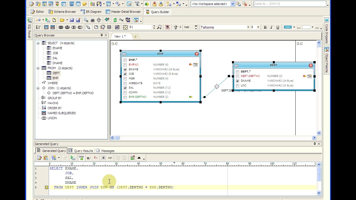Open the Tahoma font dropdown
The width and height of the screenshot is (356, 200).
pyautogui.click(x=248, y=27)
